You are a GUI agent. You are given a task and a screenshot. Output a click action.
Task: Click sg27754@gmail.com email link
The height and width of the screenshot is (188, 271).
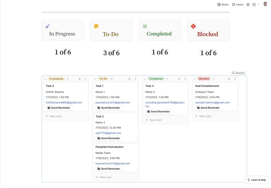click(108, 133)
